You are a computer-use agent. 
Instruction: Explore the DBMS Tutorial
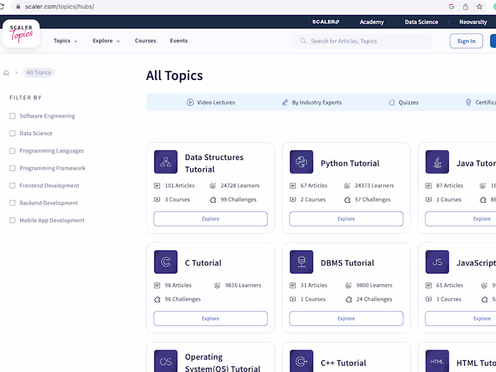pos(347,319)
